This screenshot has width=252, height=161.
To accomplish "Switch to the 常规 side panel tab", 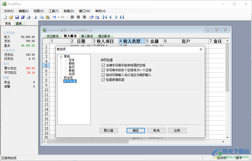I will (8, 24).
